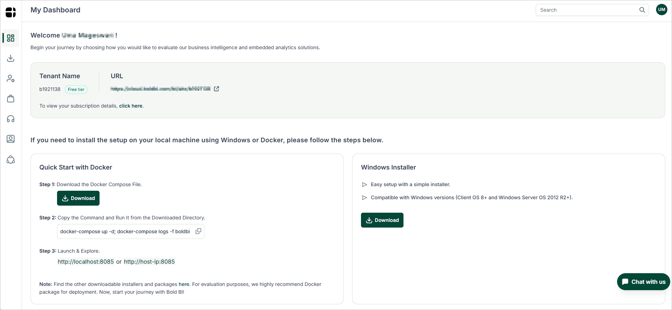Click the Bold BI logo top left

(10, 12)
